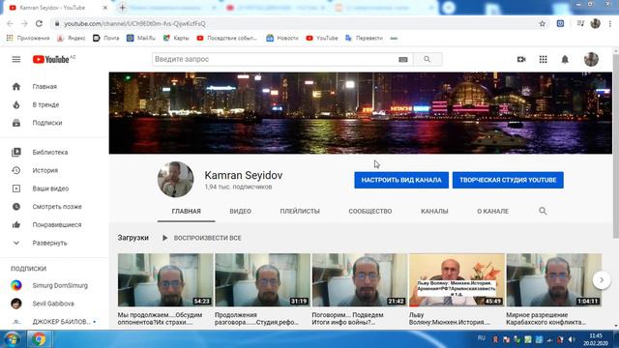Click the Chrome icon in the taskbar
This screenshot has width=619, height=348.
tap(39, 339)
